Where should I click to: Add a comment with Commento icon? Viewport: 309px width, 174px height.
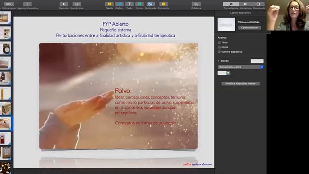[164, 4]
